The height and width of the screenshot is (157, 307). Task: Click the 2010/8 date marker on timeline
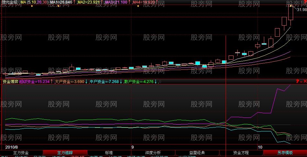click(x=12, y=147)
